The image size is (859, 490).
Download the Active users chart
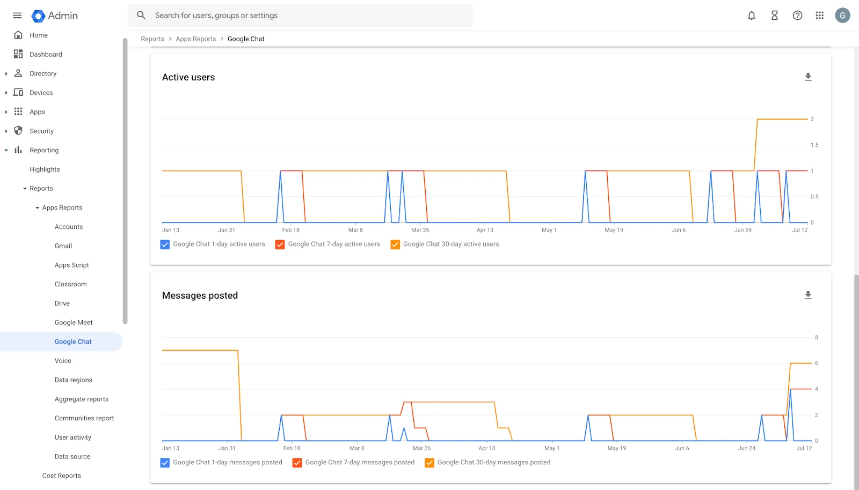(x=808, y=77)
